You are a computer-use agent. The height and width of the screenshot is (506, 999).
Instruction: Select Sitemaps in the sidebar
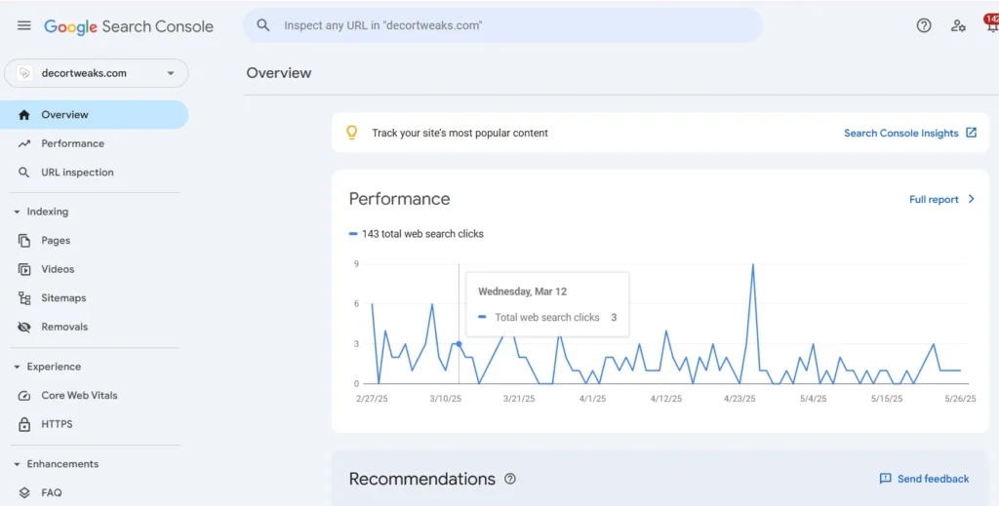[x=63, y=298]
